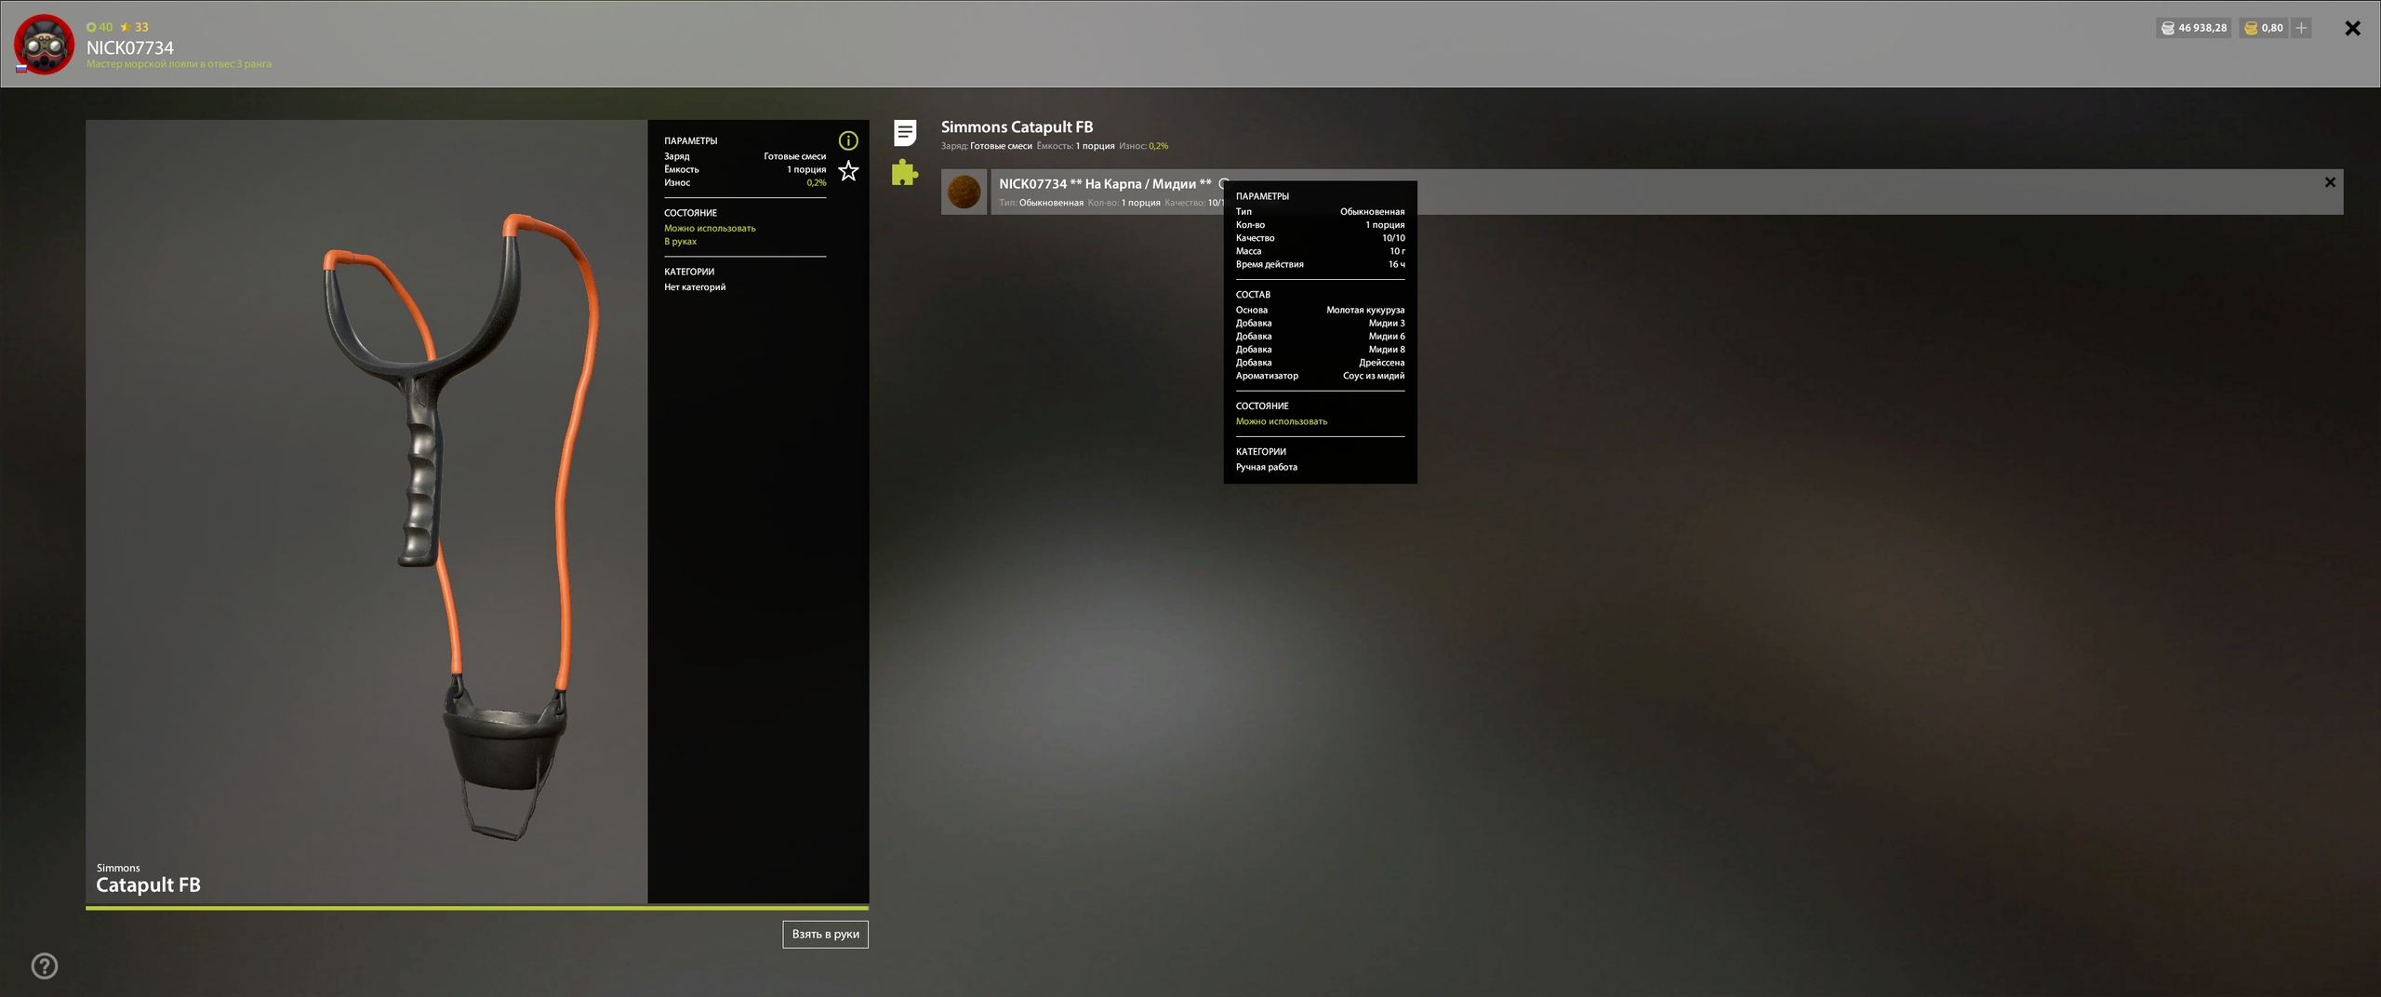
Task: Click the plus button to add gold coins
Action: pyautogui.click(x=2301, y=28)
